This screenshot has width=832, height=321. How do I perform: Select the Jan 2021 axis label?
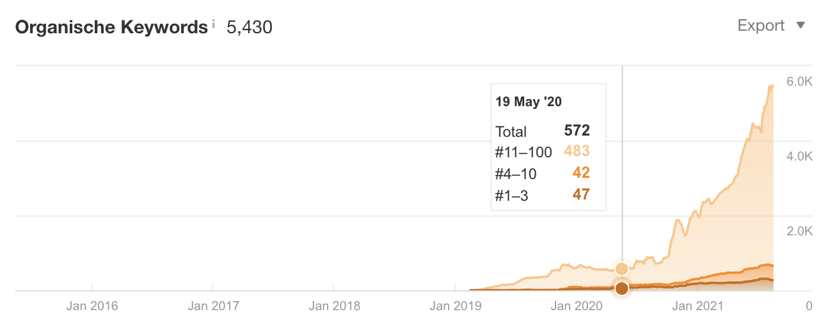696,306
